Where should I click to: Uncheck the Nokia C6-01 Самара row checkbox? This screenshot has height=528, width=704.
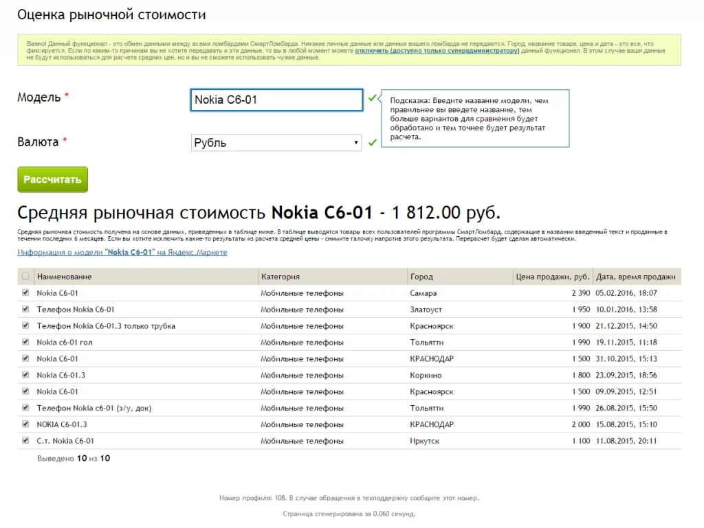25,292
